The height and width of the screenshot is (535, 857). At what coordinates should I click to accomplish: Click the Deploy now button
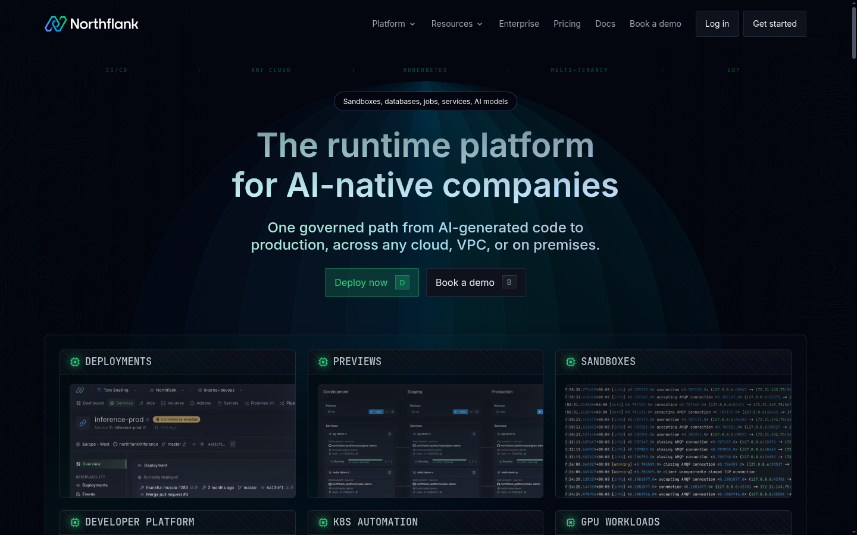(x=372, y=282)
